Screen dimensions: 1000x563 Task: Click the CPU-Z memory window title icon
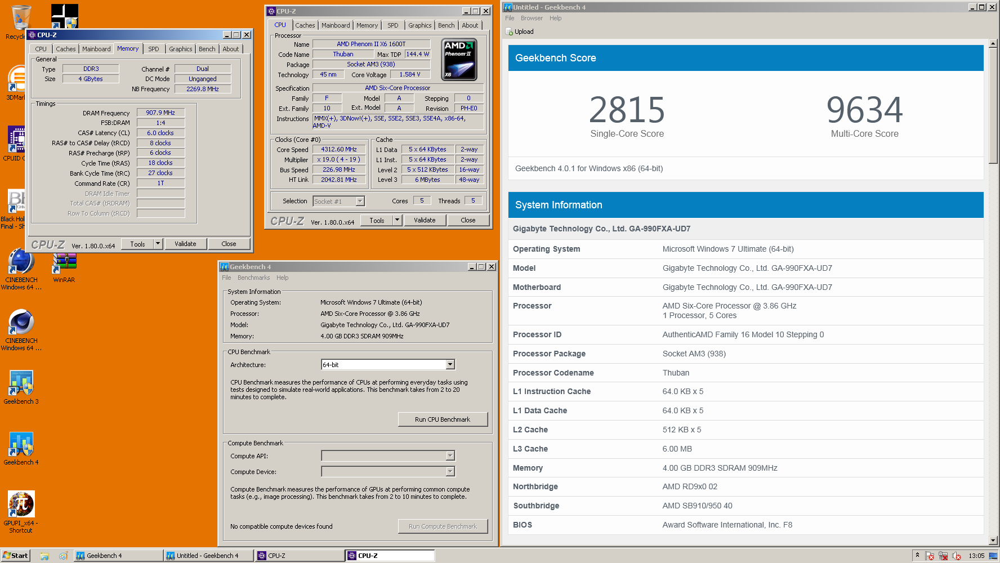pyautogui.click(x=32, y=35)
